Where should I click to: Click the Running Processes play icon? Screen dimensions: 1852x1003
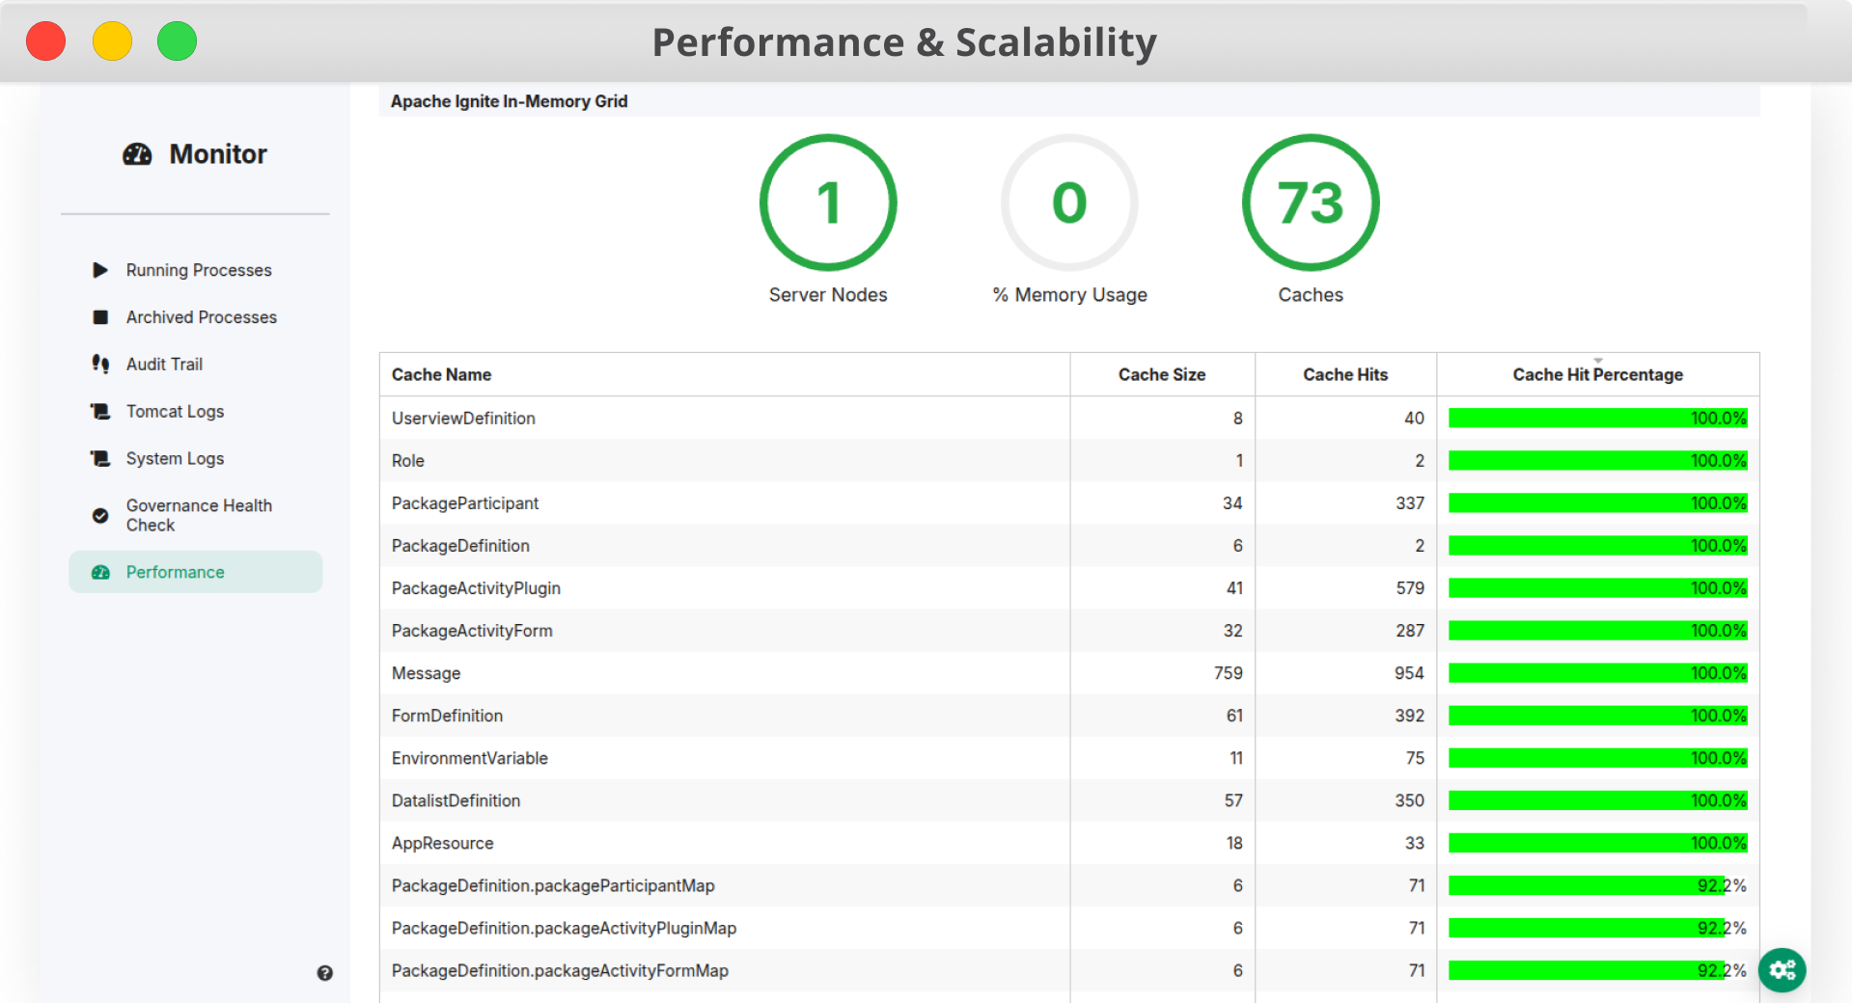click(100, 270)
